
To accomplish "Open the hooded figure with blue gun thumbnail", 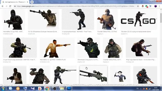I will [141, 48].
